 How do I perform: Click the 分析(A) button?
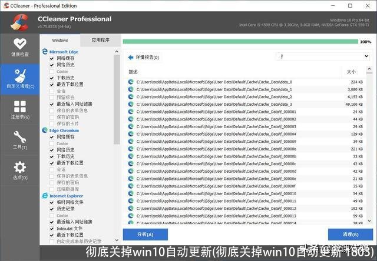click(x=145, y=235)
